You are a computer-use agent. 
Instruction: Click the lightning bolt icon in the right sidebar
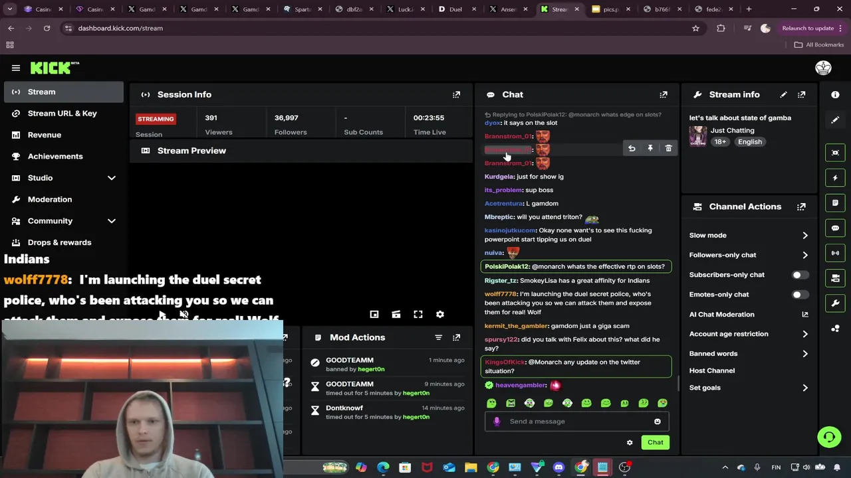[835, 178]
